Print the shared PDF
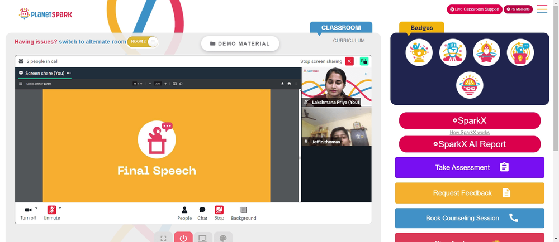The height and width of the screenshot is (242, 559). coord(289,84)
